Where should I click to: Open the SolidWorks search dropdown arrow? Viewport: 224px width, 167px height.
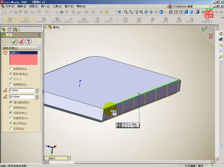tap(174, 6)
